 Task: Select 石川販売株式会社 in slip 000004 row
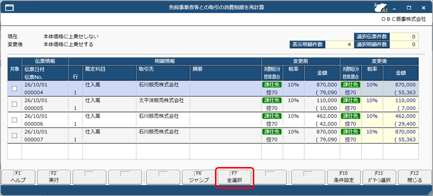[159, 85]
